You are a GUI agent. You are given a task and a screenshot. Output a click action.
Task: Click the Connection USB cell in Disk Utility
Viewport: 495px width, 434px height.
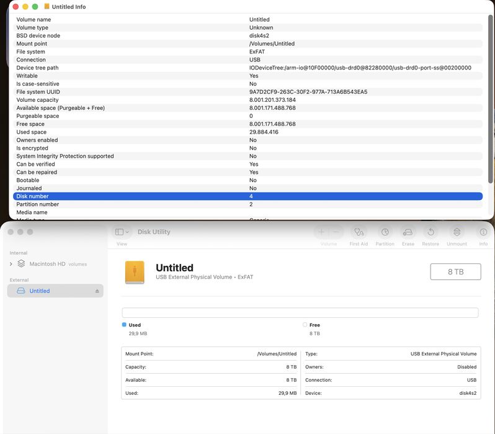tap(391, 380)
